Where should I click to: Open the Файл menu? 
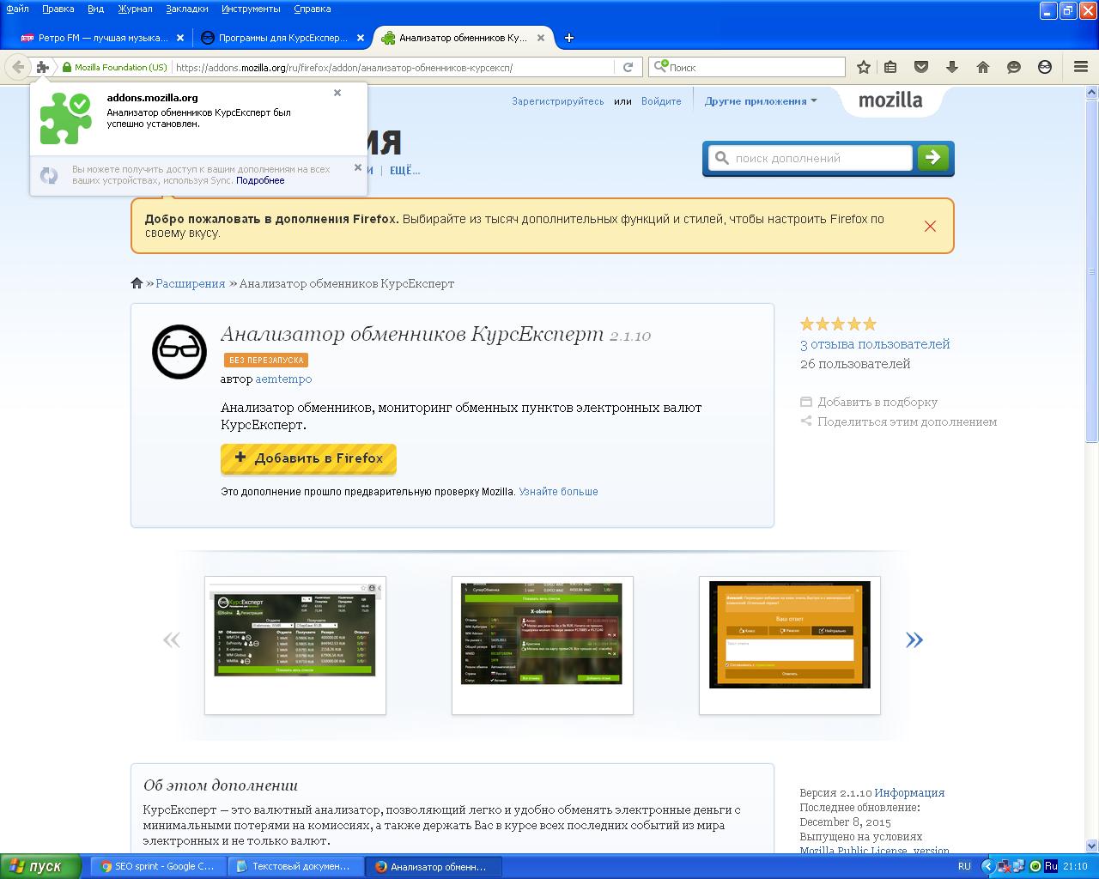(17, 9)
